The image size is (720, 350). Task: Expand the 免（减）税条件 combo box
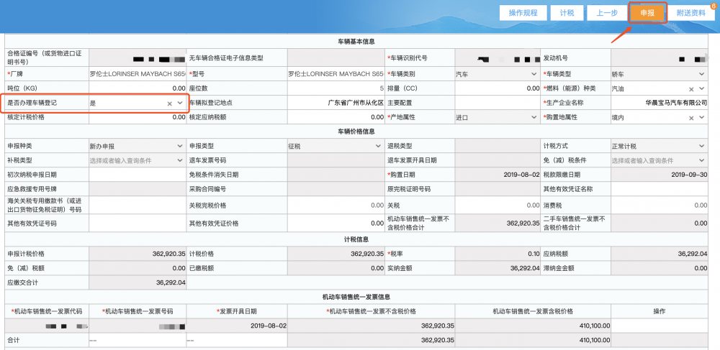(x=701, y=160)
